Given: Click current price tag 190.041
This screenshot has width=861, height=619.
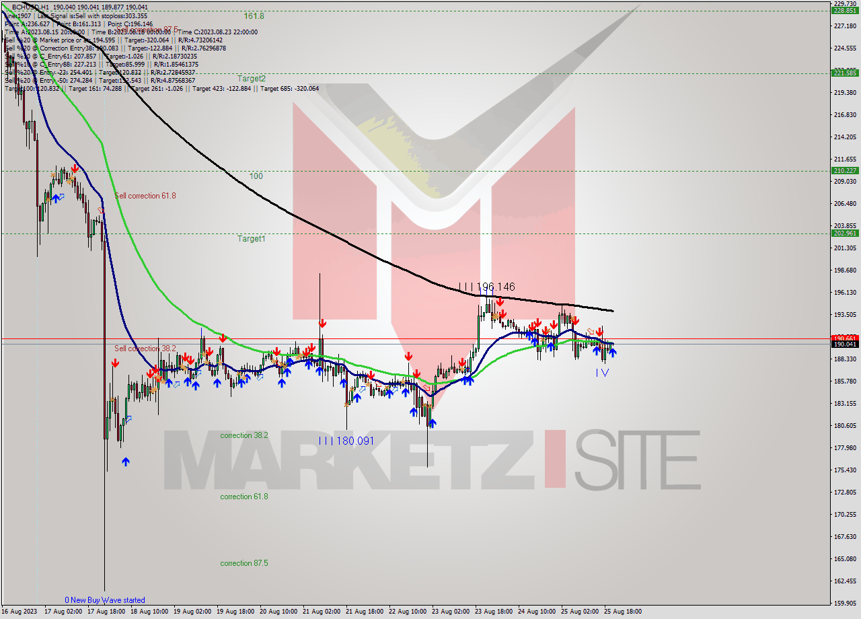Looking at the screenshot, I should click(845, 344).
